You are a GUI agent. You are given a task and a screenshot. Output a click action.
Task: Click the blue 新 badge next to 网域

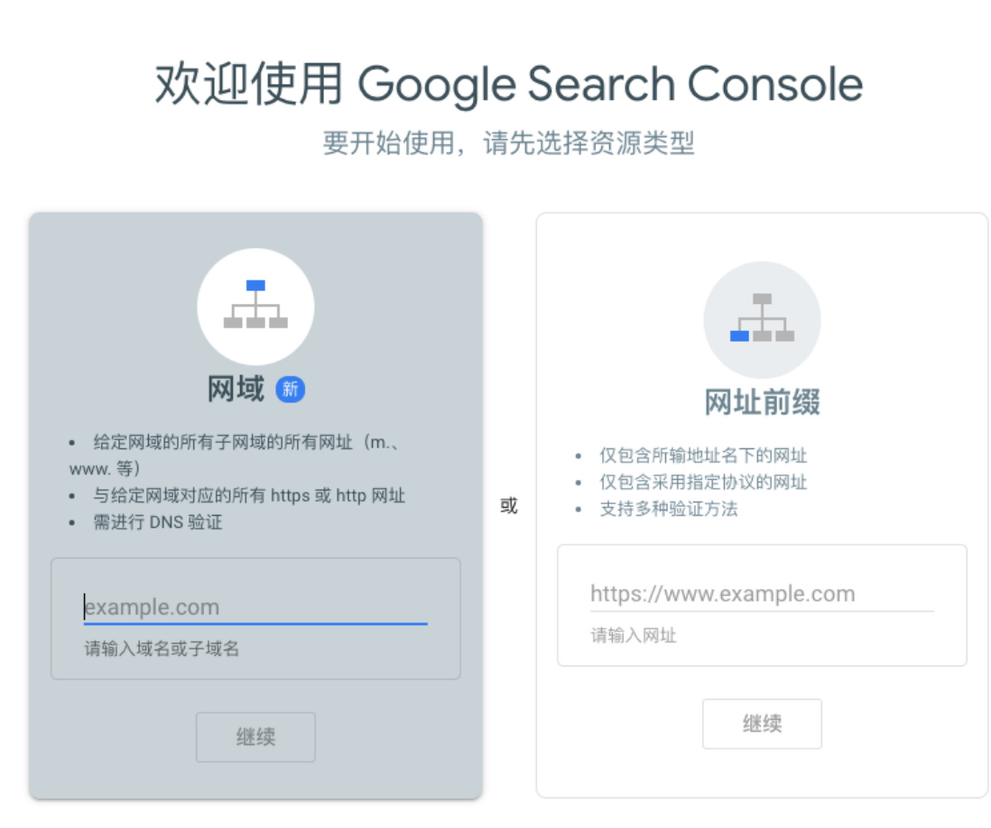coord(290,389)
